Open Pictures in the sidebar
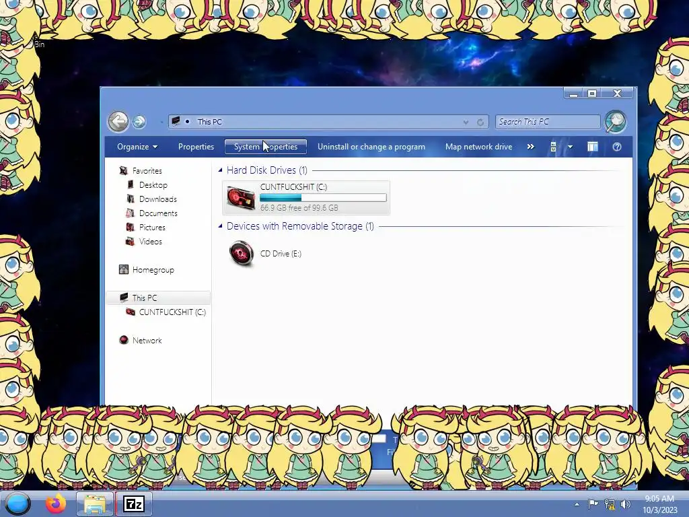This screenshot has height=517, width=689. click(152, 228)
